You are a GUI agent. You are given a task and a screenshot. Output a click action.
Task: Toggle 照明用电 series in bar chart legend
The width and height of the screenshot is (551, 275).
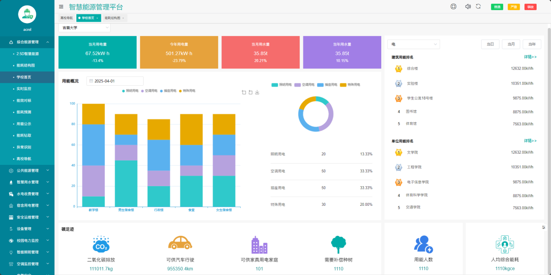point(131,91)
